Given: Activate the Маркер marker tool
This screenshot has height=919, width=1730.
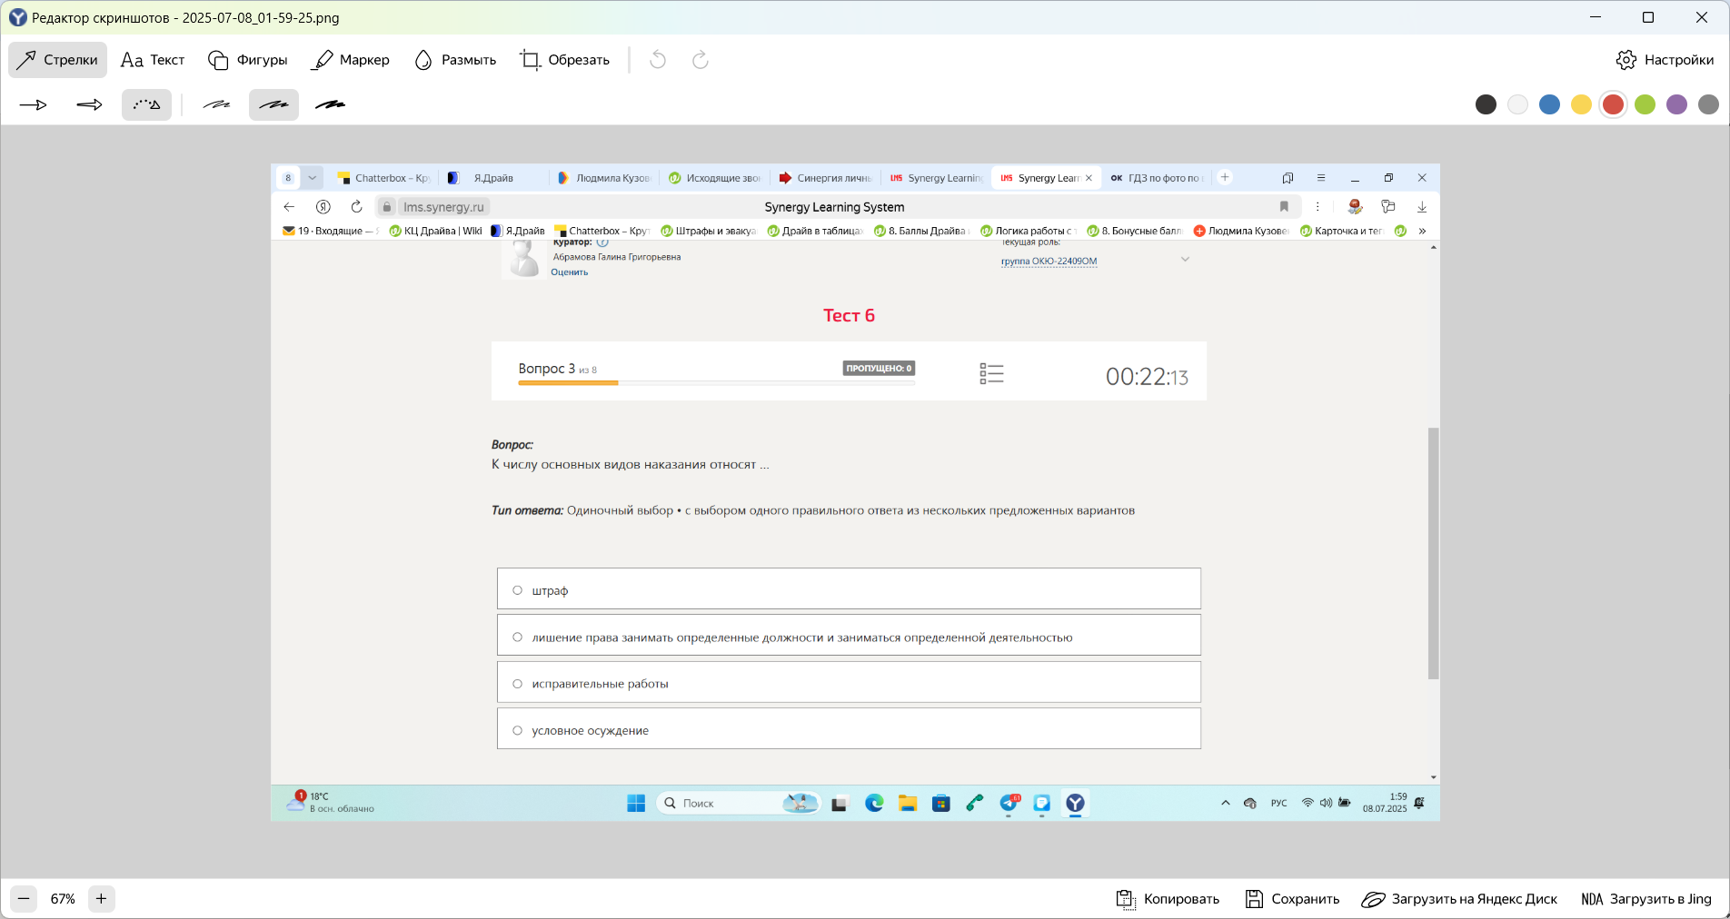Looking at the screenshot, I should (x=350, y=60).
